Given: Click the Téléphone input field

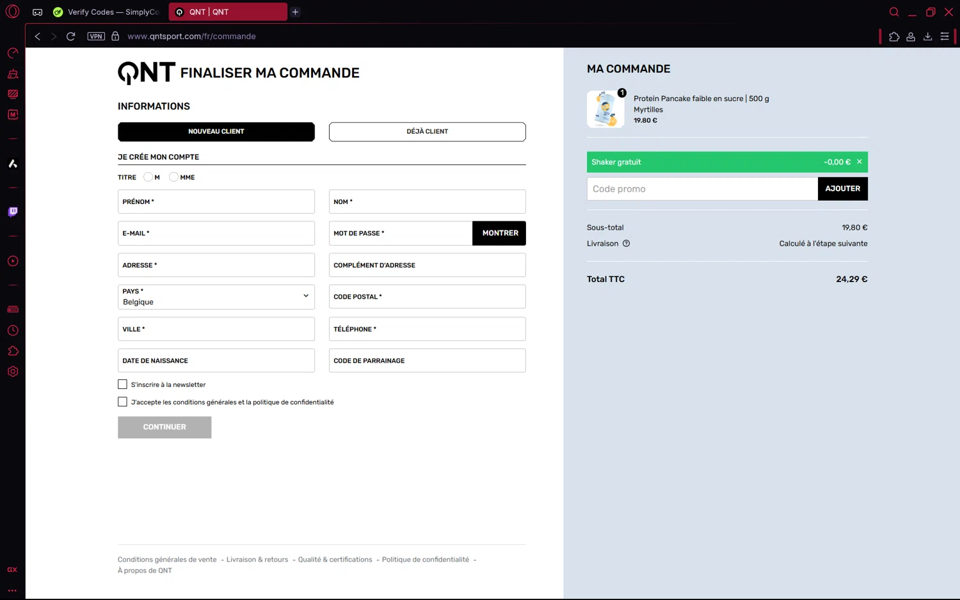Looking at the screenshot, I should 428,329.
